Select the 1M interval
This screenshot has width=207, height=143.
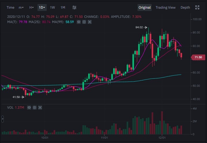pos(63,7)
